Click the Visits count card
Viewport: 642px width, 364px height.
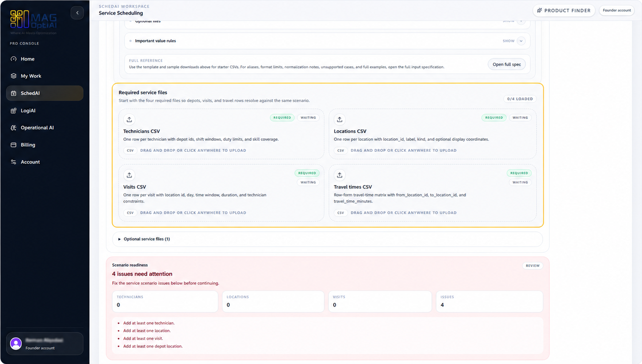(380, 302)
